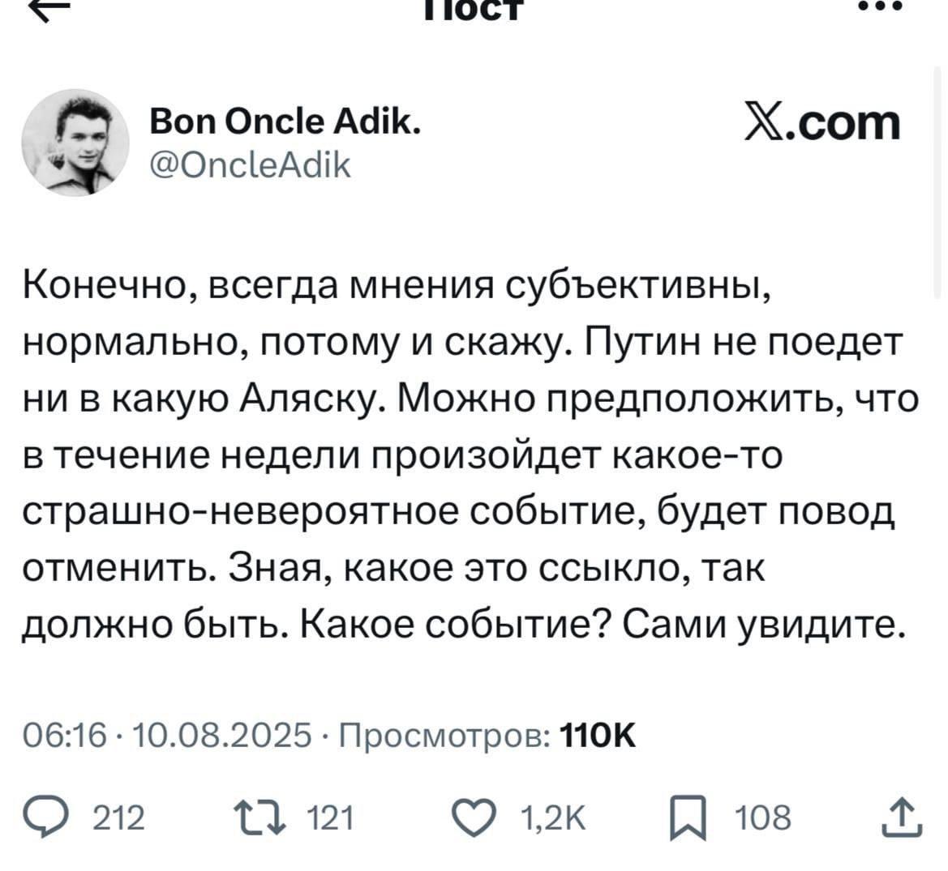Open the 06:16 timestamp link
This screenshot has height=871, width=948.
[65, 736]
